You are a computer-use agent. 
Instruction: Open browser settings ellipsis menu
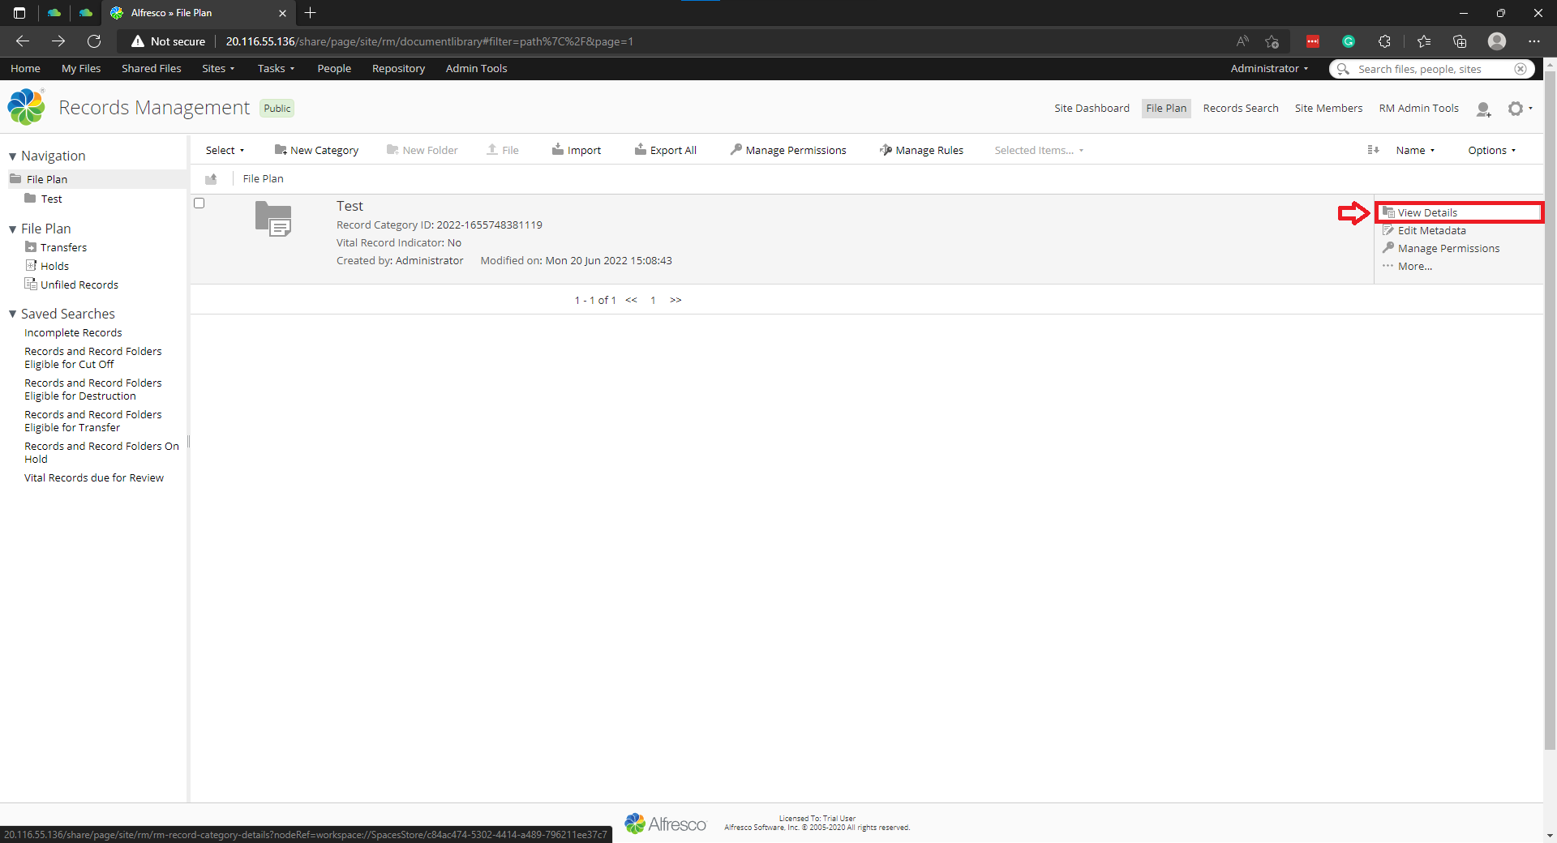pyautogui.click(x=1534, y=41)
